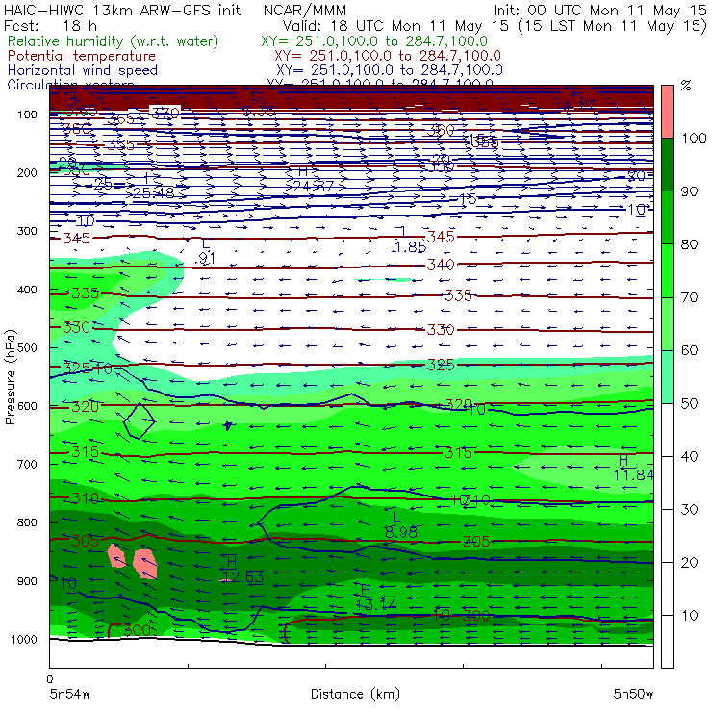This screenshot has width=712, height=712.
Task: Click the '340' potential temperature contour label
Action: pos(441,265)
